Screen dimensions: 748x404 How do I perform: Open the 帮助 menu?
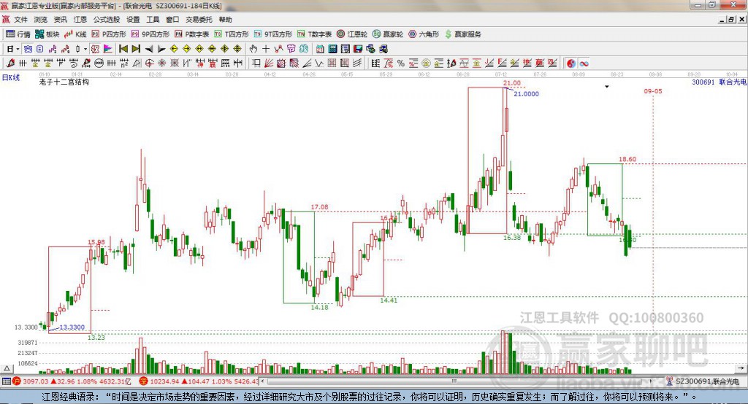pos(225,20)
